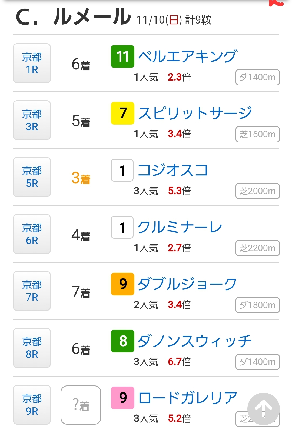Click the 芝2200m course tag
The image size is (292, 433).
coord(257,248)
